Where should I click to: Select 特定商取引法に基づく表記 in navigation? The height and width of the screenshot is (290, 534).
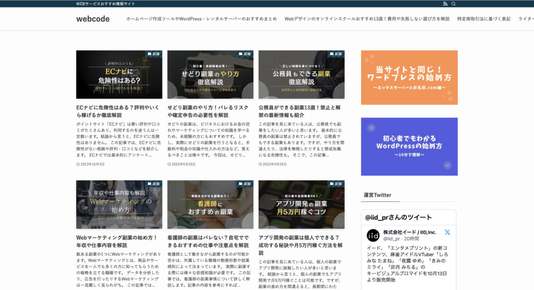[483, 19]
